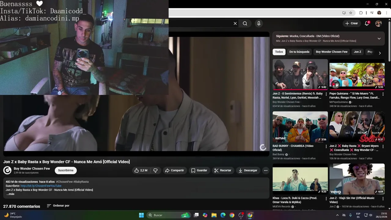Subscribe with the Suscribirme button
This screenshot has width=391, height=220.
(66, 170)
